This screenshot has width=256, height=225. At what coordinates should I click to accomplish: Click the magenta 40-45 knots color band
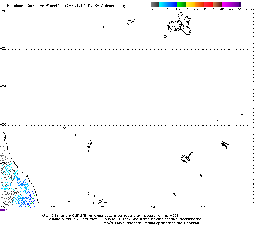pos(227,4)
